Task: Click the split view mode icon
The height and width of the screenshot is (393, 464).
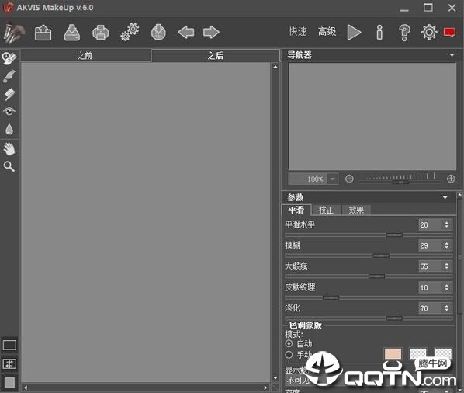Action: [9, 363]
